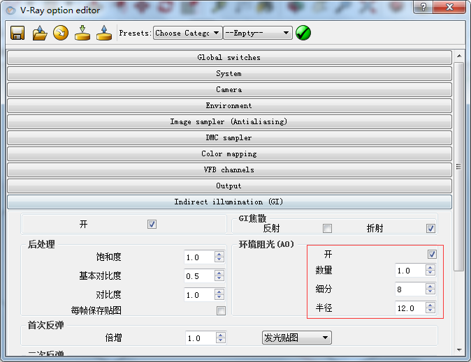
Task: Increase 对比度 with the up spinner arrow
Action: pos(219,292)
